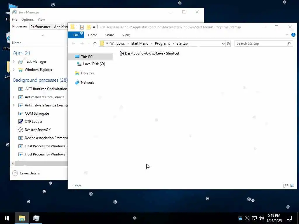Open Home ribbon tab
The width and height of the screenshot is (299, 224).
pos(93,35)
